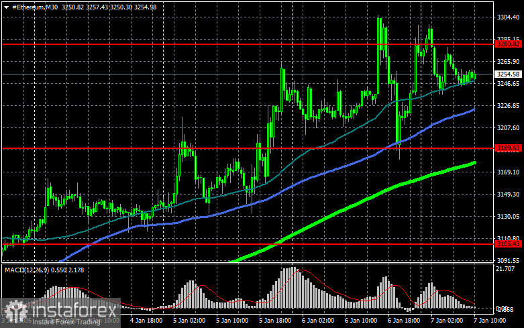The height and width of the screenshot is (328, 524).
Task: Select the 21.707 MACD scale value
Action: tap(505, 269)
